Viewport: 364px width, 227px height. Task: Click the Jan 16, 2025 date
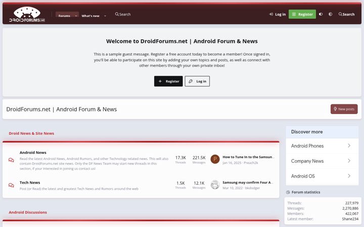coord(232,162)
